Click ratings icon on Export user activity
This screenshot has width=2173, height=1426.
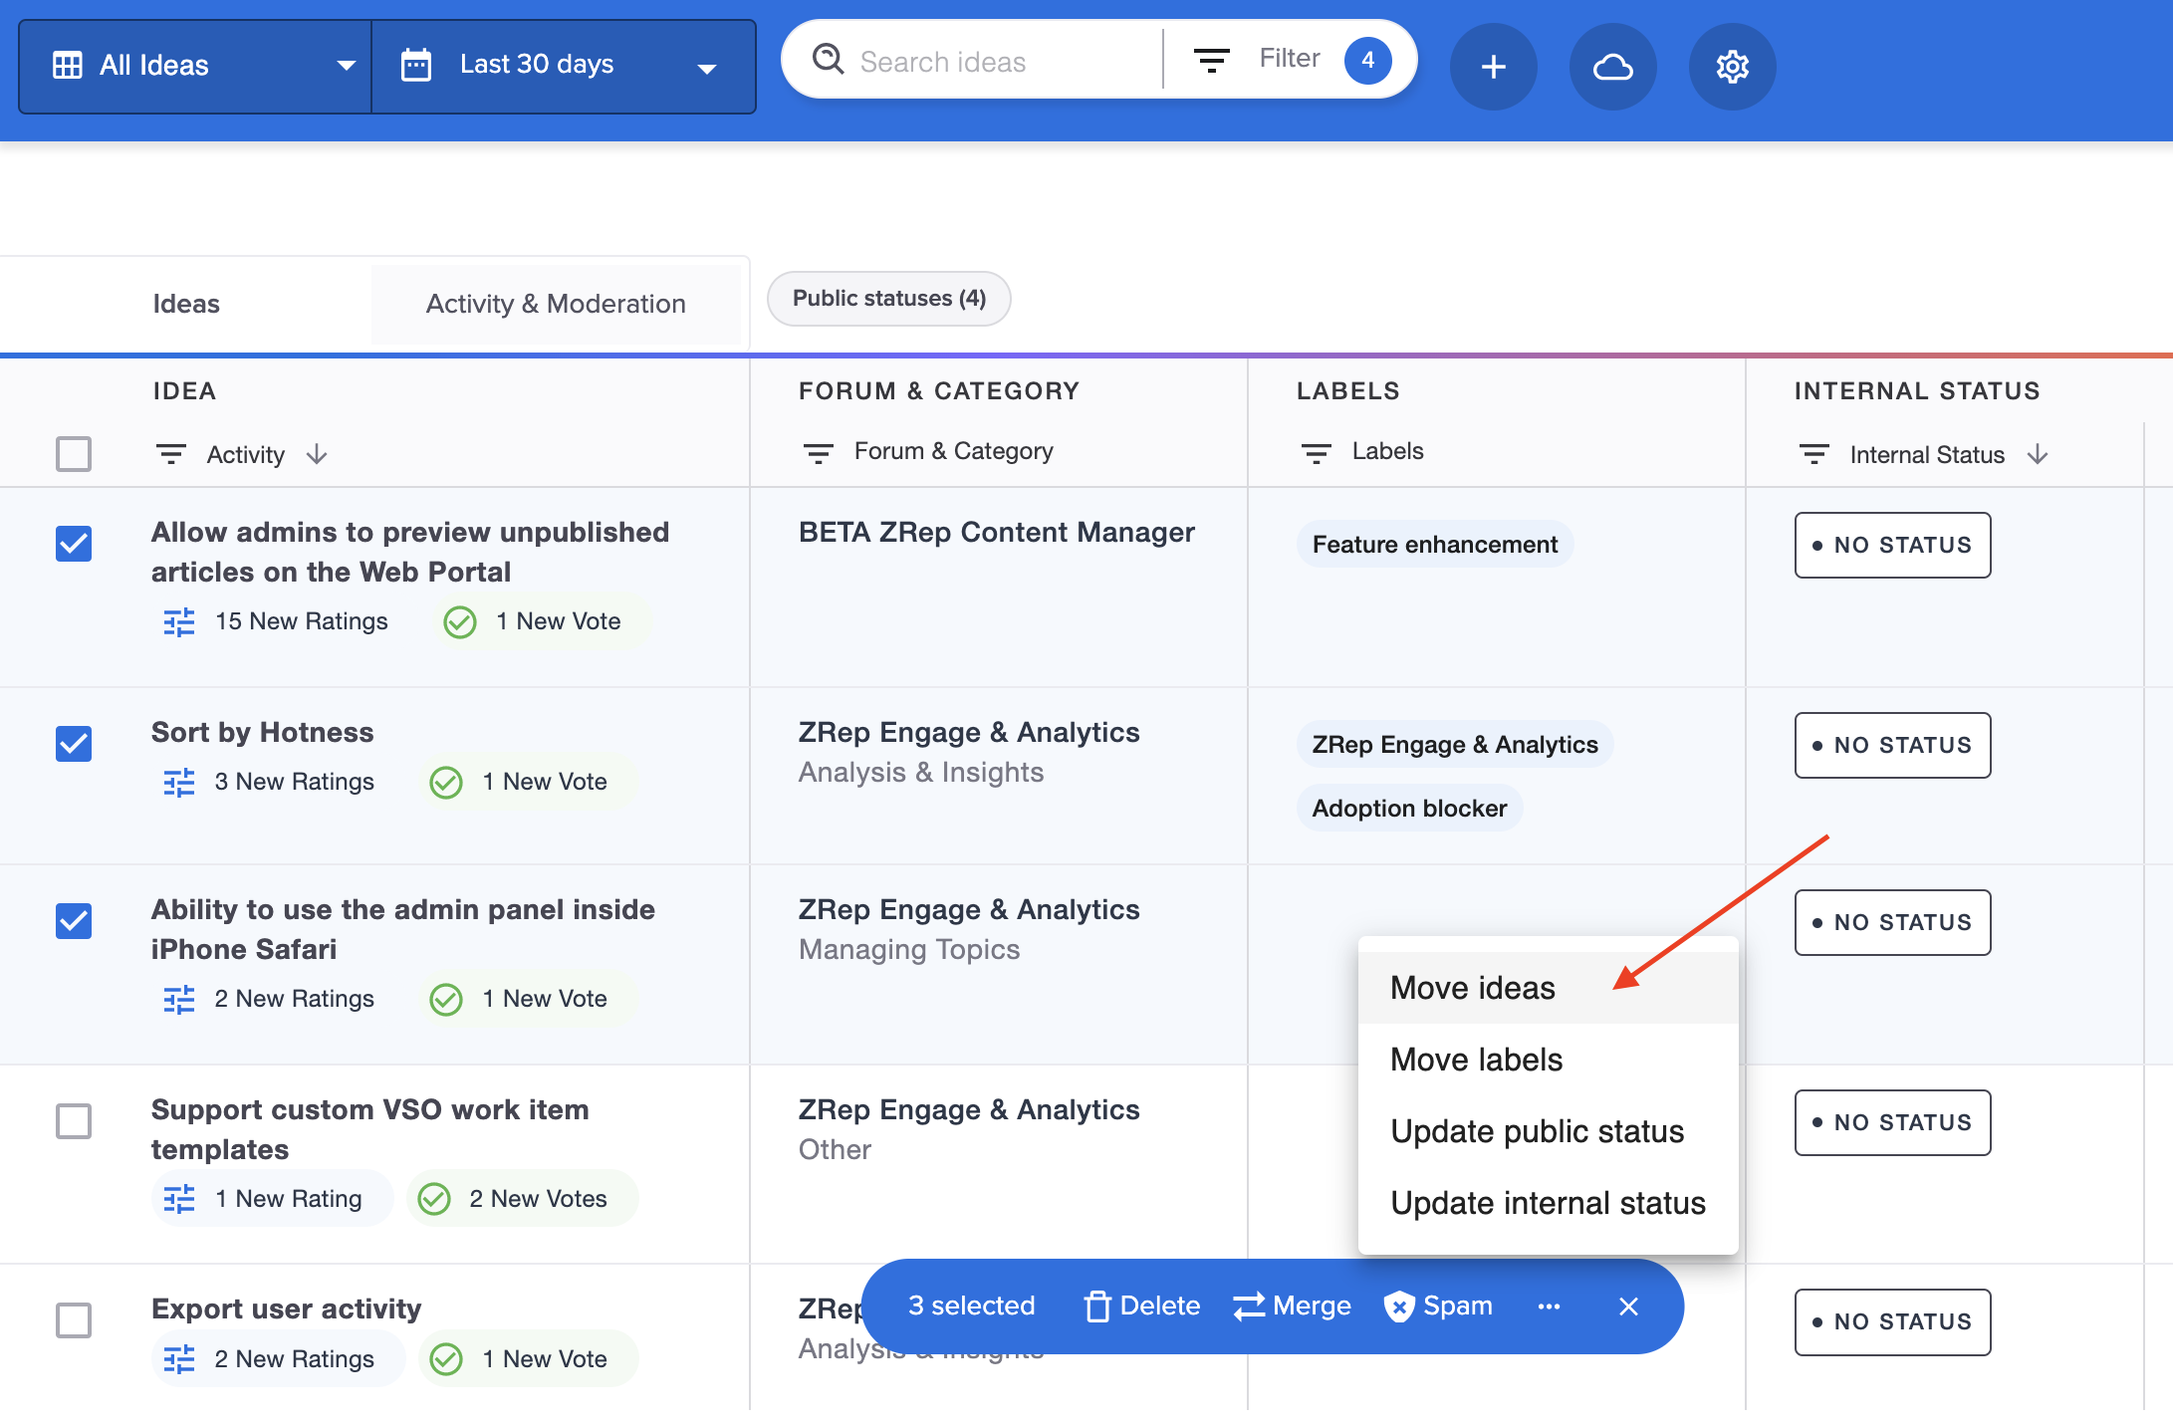click(x=179, y=1359)
